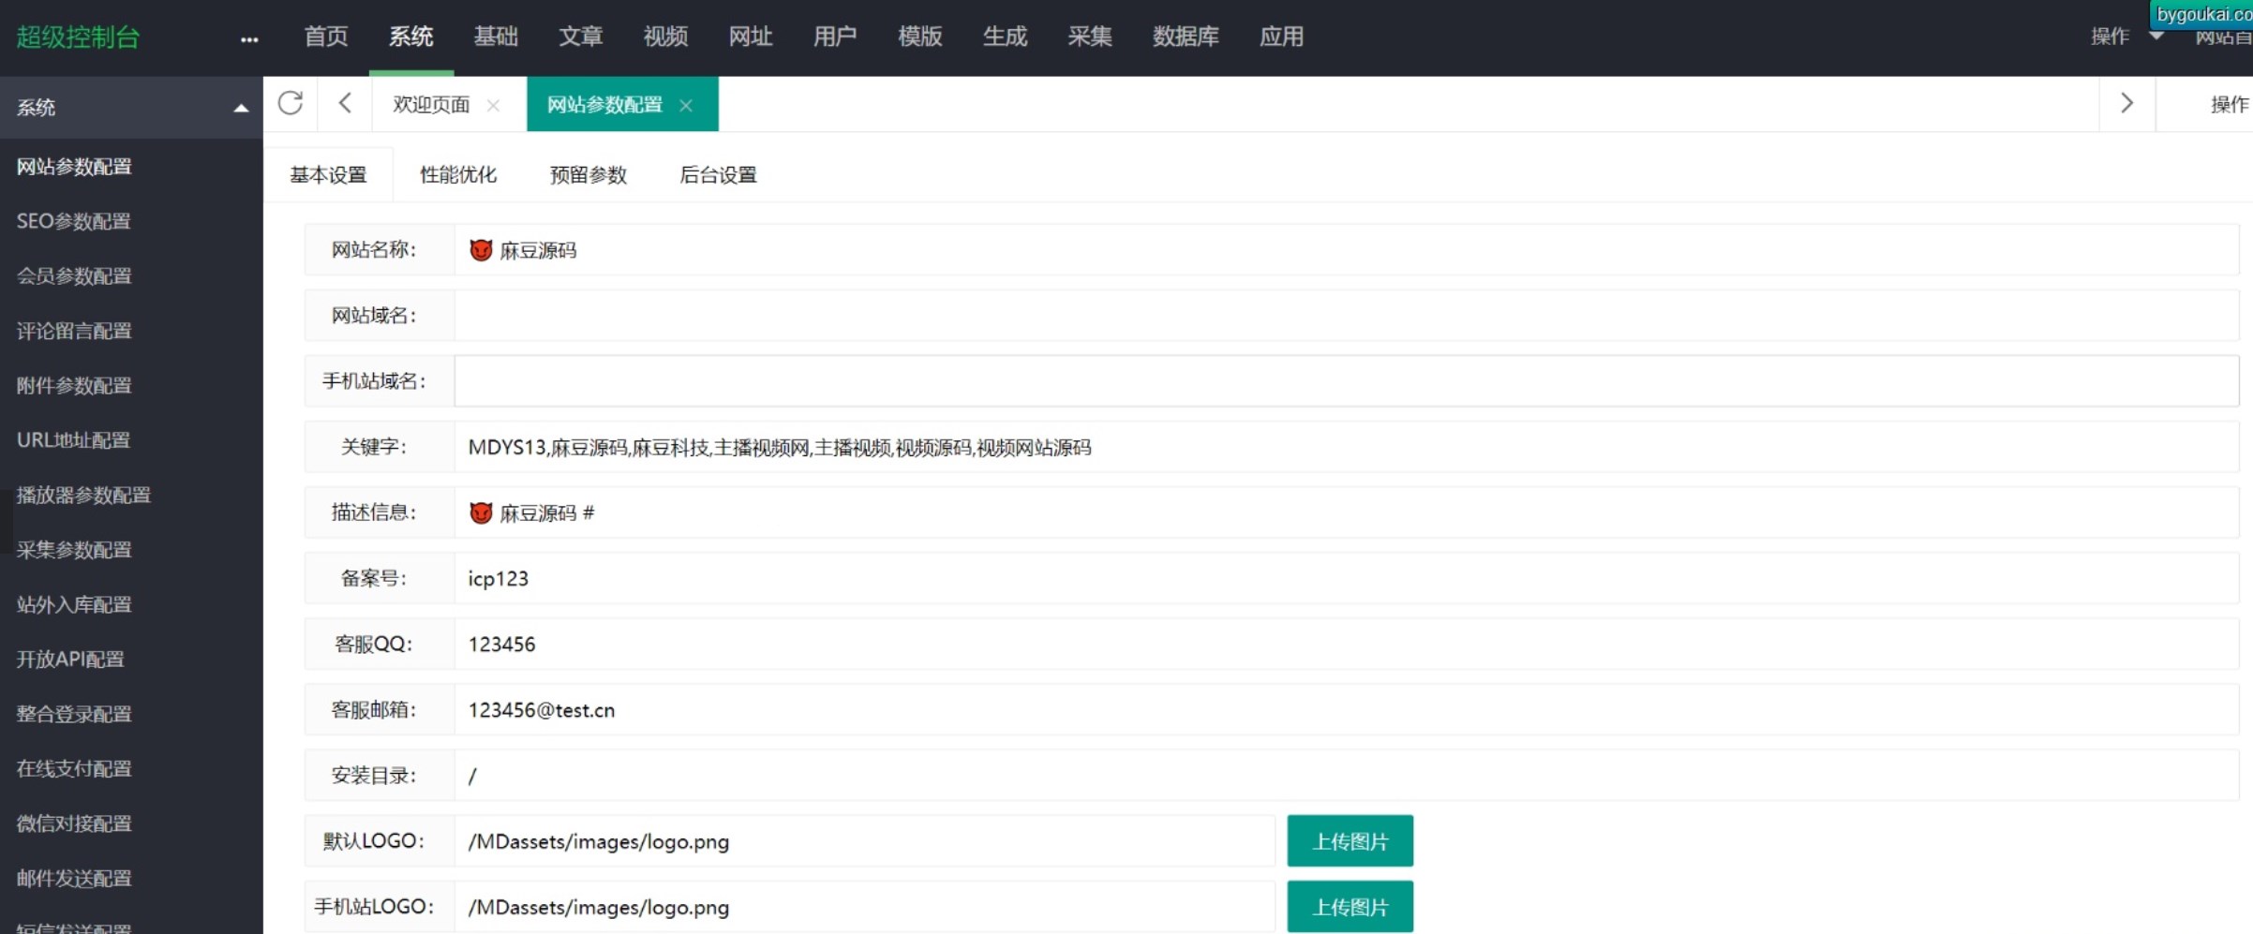
Task: Click the 关键字 input field
Action: pos(1347,447)
